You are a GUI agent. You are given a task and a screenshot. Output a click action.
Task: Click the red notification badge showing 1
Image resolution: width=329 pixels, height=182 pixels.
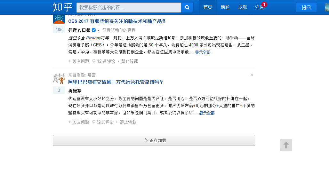click(264, 4)
